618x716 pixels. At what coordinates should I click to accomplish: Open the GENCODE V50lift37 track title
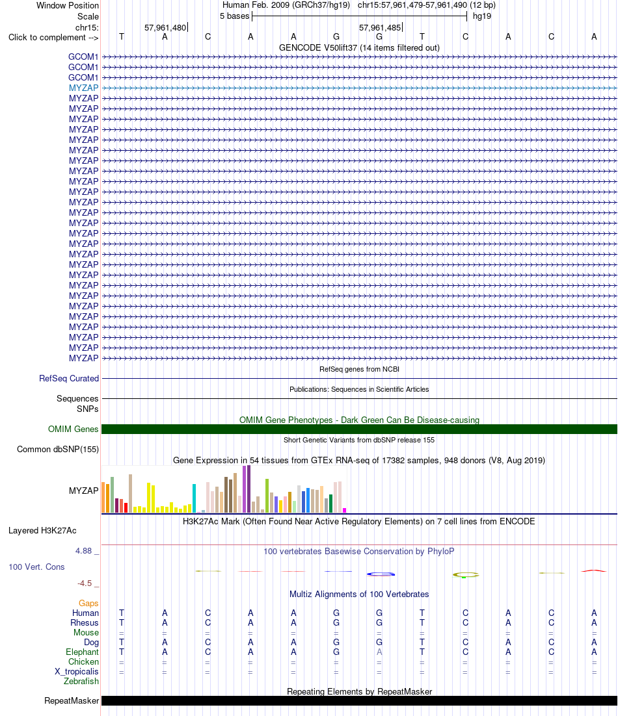click(x=359, y=47)
